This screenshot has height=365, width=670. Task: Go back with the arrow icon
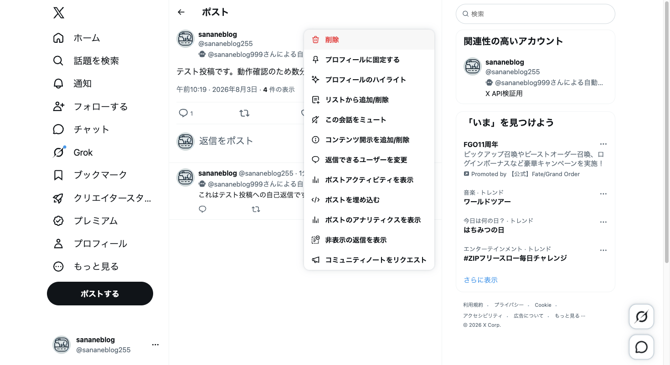181,12
